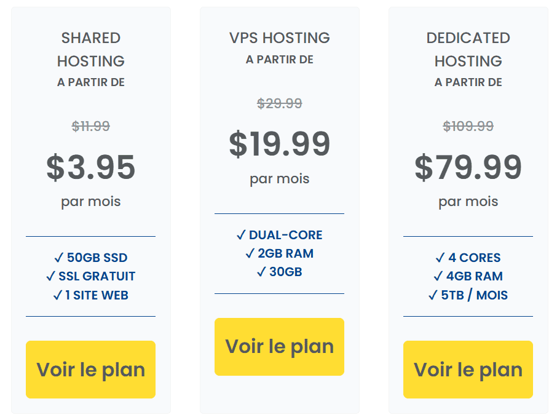
Task: Select the SHARED HOSTING heading
Action: (x=91, y=49)
